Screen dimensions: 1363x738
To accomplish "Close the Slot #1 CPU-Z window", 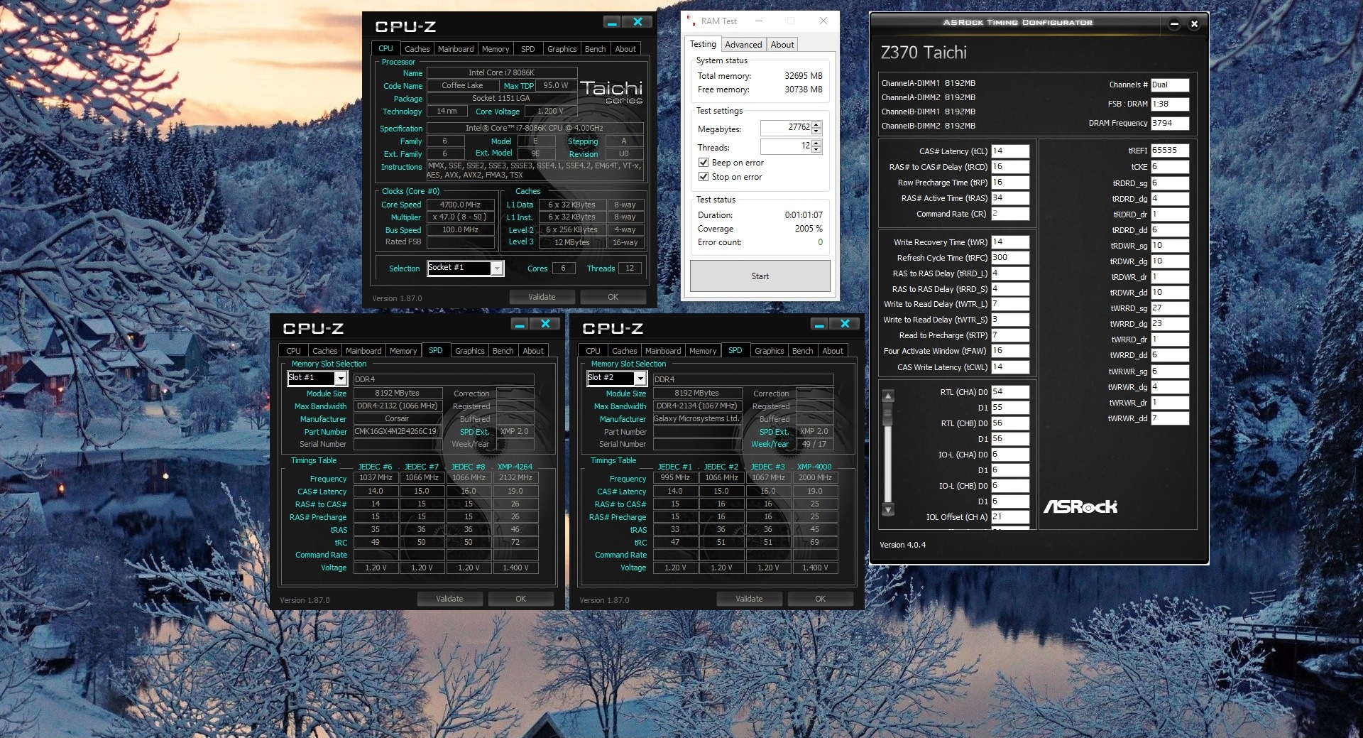I will [x=545, y=324].
